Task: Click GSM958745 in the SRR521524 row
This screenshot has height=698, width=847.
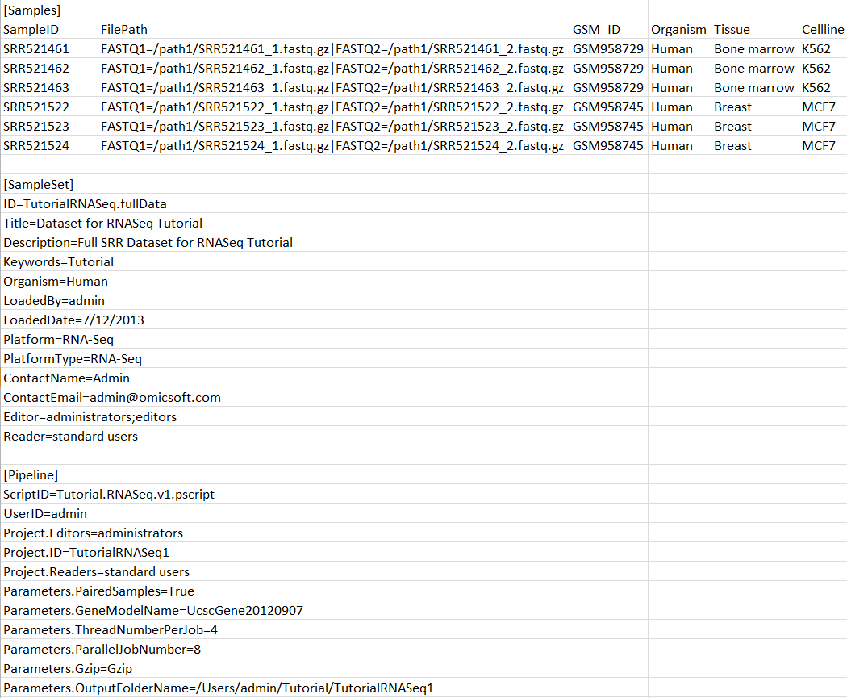Action: [x=609, y=146]
